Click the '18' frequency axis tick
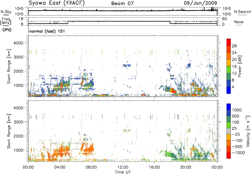 click(21, 19)
